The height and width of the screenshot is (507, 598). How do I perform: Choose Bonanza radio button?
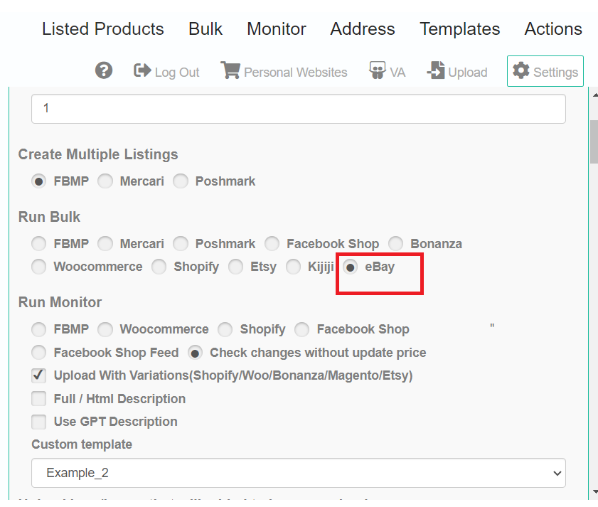tap(395, 244)
